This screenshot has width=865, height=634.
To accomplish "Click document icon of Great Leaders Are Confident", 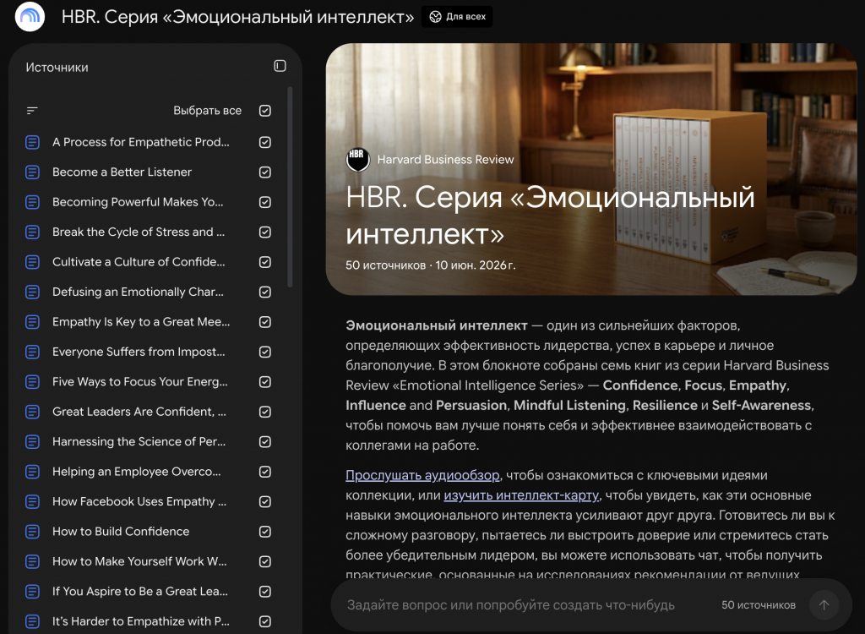I will tap(33, 412).
